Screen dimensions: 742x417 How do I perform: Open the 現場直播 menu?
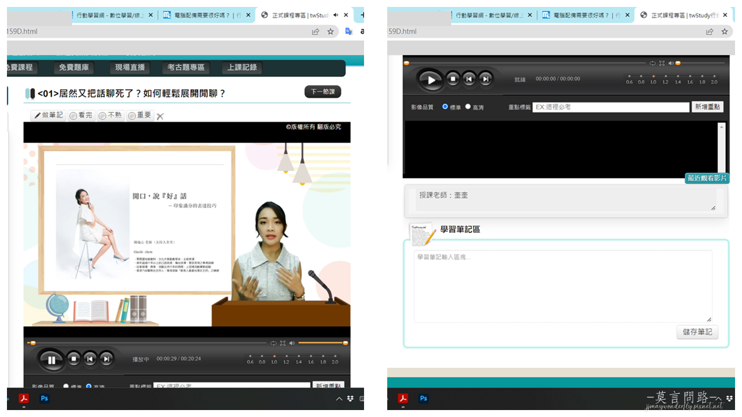(x=130, y=67)
